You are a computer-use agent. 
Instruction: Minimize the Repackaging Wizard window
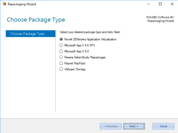click(148, 4)
